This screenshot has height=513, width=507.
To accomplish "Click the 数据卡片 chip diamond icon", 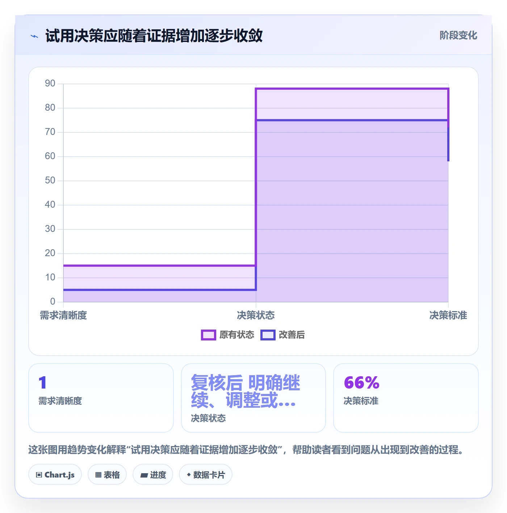I will 189,475.
